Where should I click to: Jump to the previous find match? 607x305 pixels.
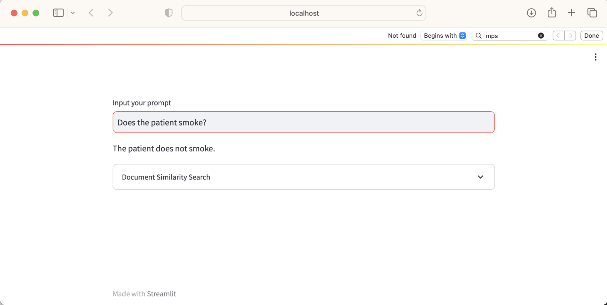[558, 36]
